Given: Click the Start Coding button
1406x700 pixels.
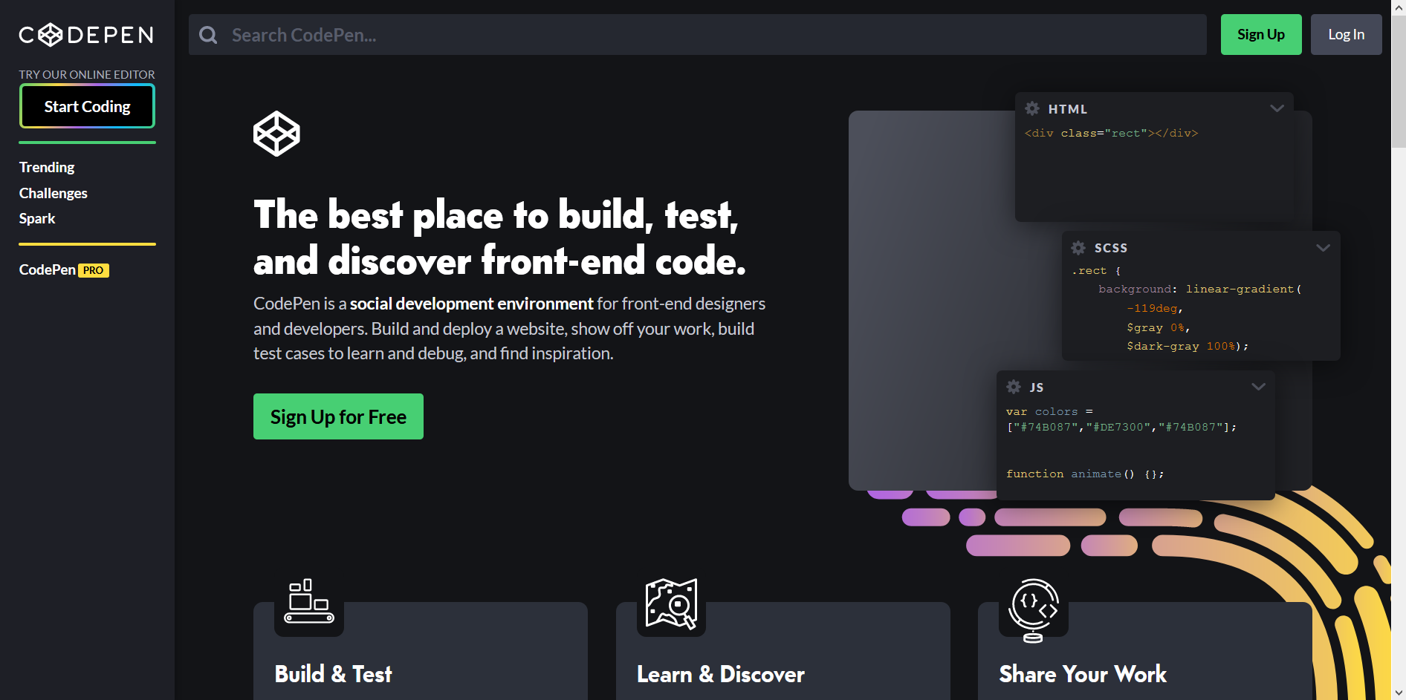Looking at the screenshot, I should tap(87, 106).
